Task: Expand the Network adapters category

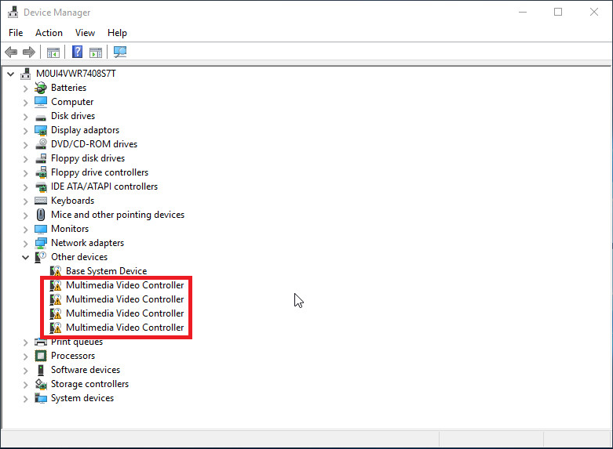Action: (25, 243)
